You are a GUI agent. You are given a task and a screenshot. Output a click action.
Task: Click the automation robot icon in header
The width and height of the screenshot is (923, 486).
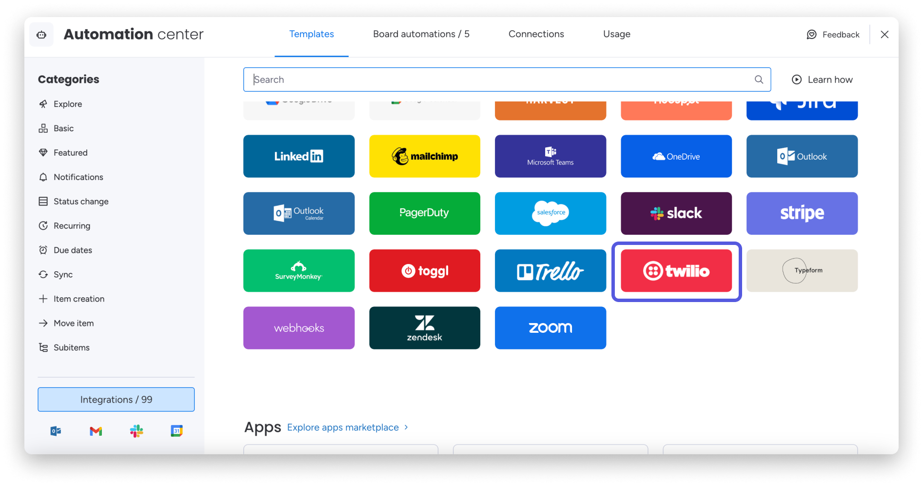point(41,35)
